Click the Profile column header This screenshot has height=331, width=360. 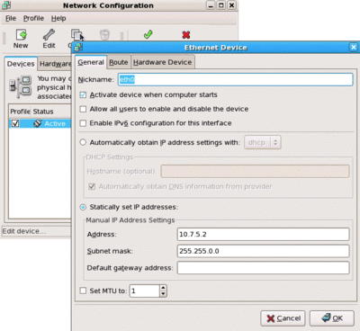click(20, 112)
